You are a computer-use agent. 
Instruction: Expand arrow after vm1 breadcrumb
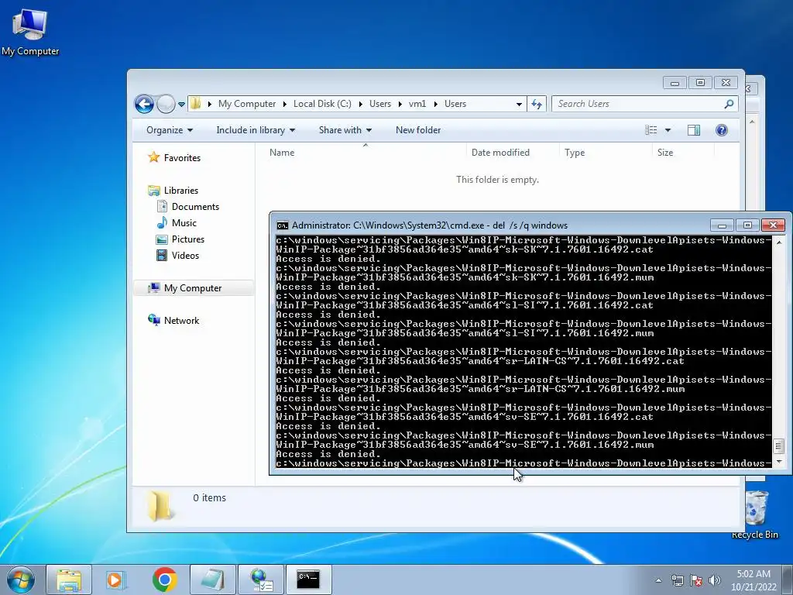435,104
